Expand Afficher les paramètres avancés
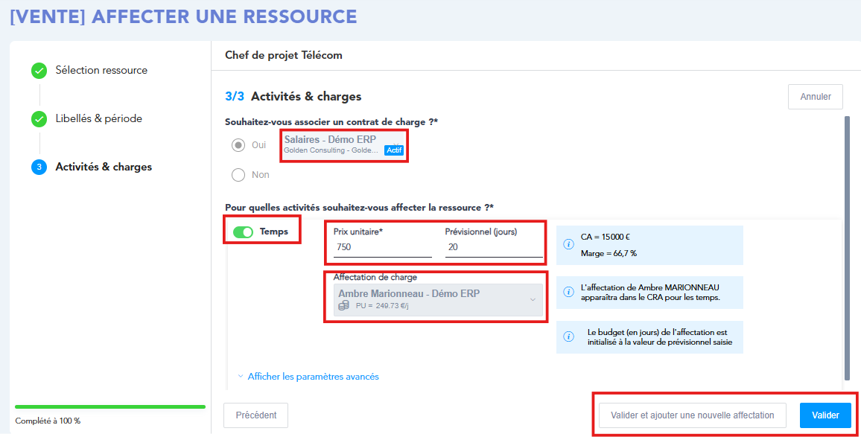Image resolution: width=861 pixels, height=437 pixels. pyautogui.click(x=313, y=377)
